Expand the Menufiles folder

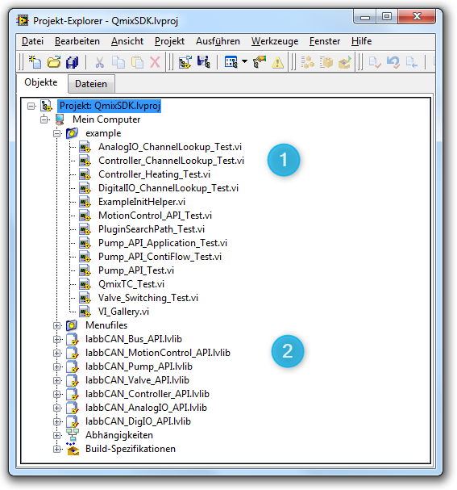tap(56, 325)
